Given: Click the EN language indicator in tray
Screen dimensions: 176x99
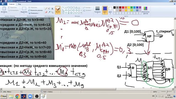Looking at the screenshot, I should pyautogui.click(x=153, y=96).
